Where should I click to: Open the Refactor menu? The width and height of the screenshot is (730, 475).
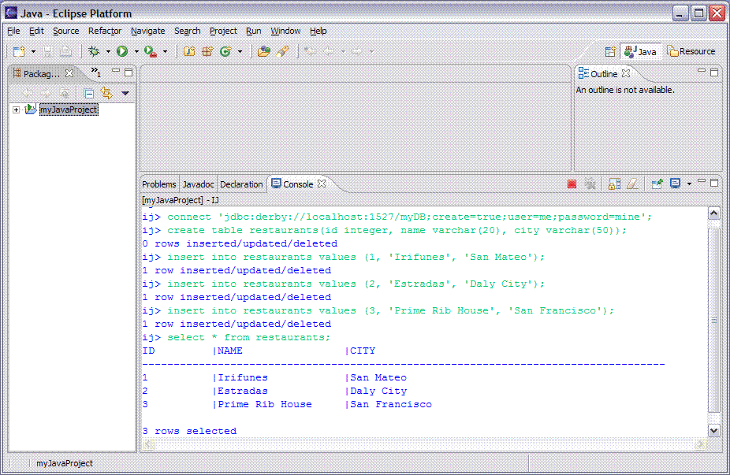(x=105, y=31)
